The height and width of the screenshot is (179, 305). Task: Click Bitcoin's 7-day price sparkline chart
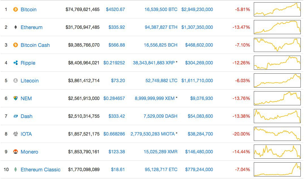(x=277, y=10)
